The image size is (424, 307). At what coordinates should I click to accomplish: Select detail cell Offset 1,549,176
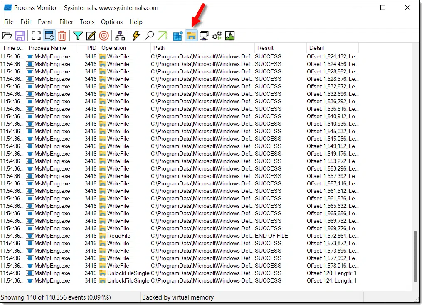coord(333,154)
